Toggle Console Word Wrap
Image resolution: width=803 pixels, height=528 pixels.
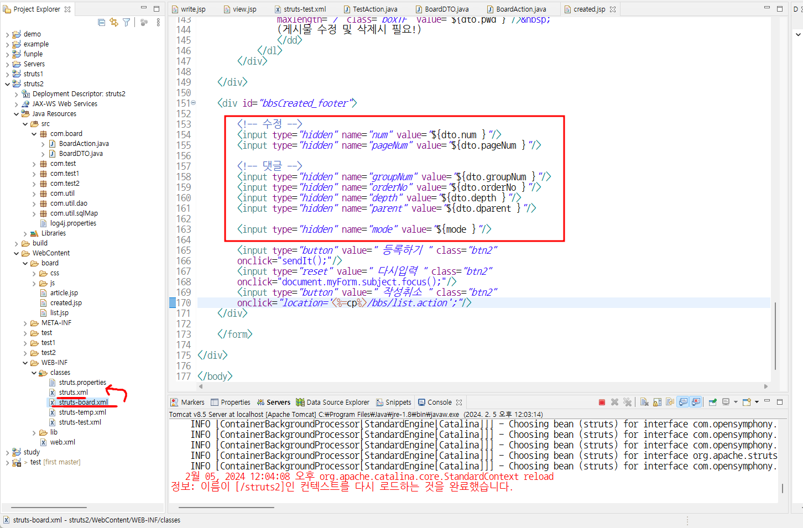[x=670, y=402]
